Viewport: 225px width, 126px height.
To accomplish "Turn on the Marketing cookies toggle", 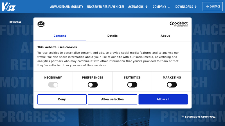I will pyautogui.click(x=172, y=85).
